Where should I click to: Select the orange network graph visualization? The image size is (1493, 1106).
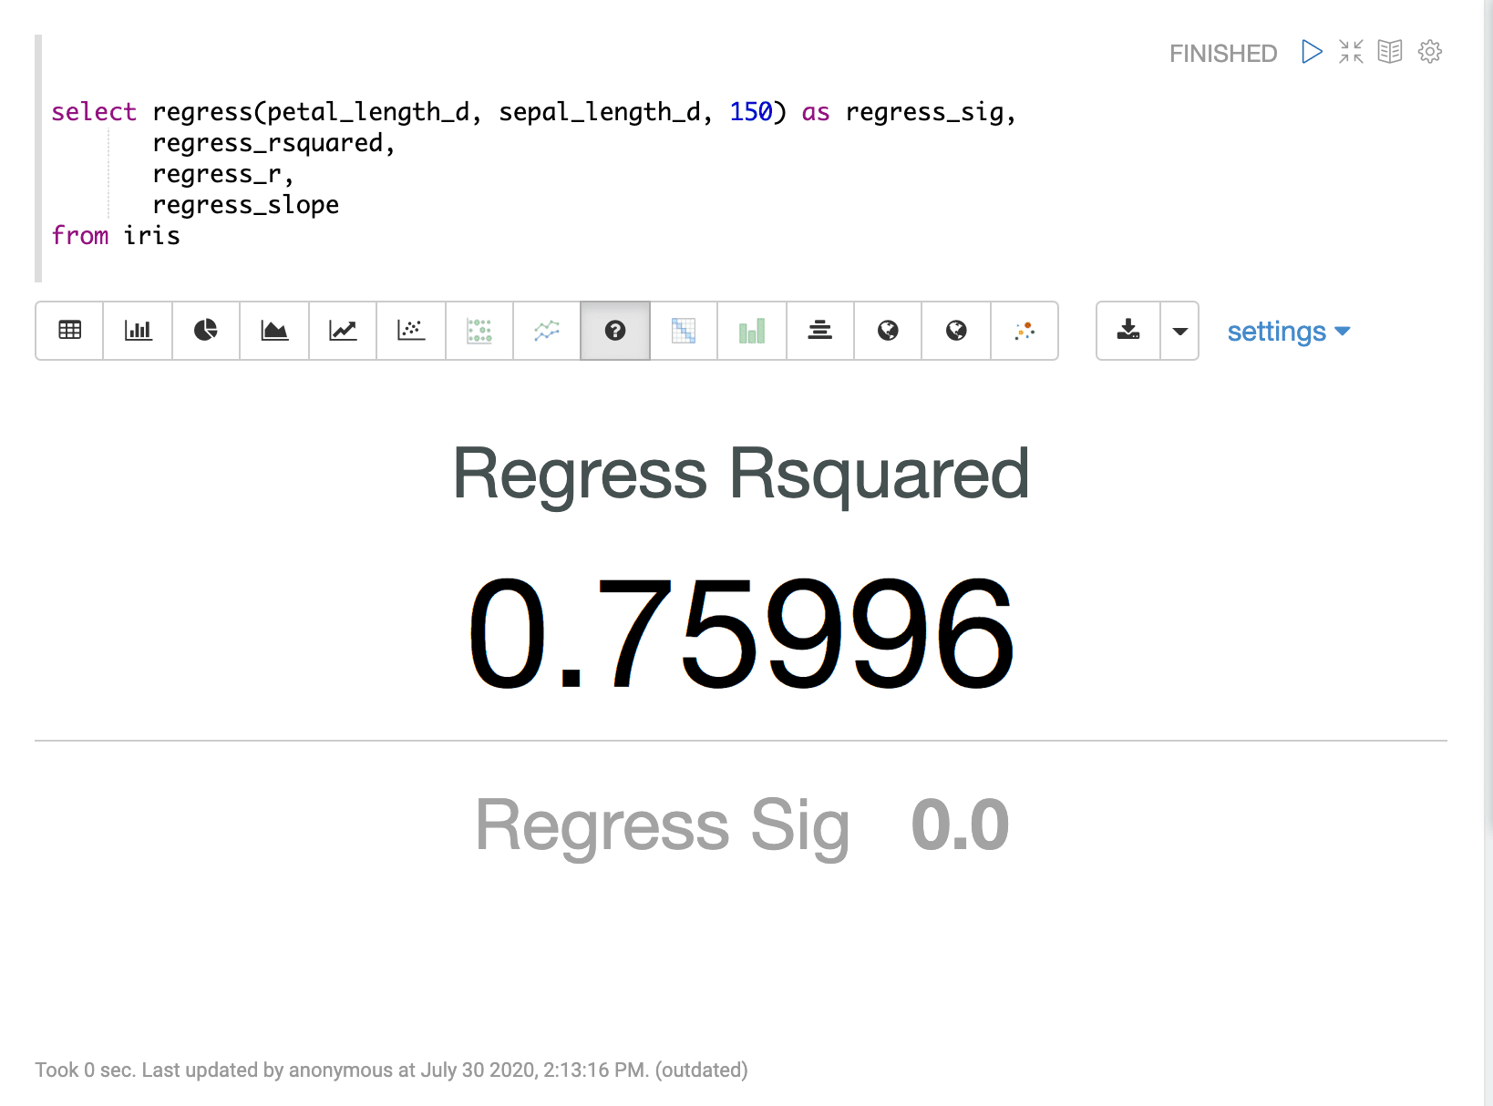tap(1025, 331)
